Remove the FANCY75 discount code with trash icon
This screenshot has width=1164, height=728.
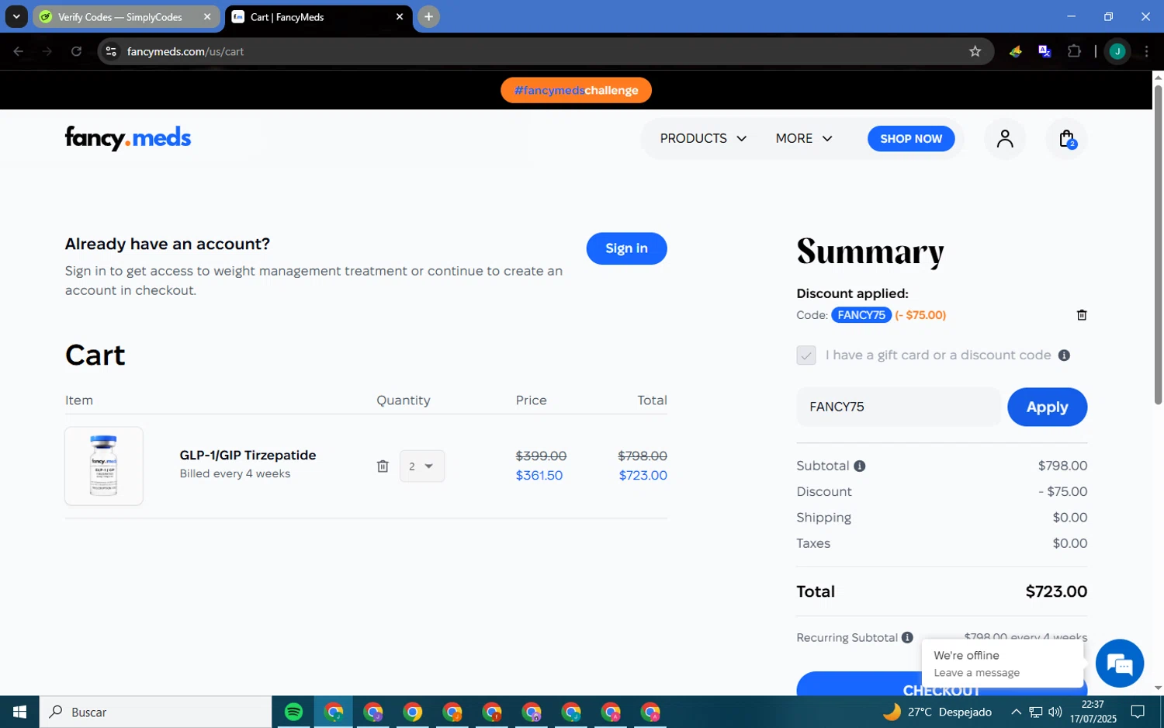tap(1082, 315)
